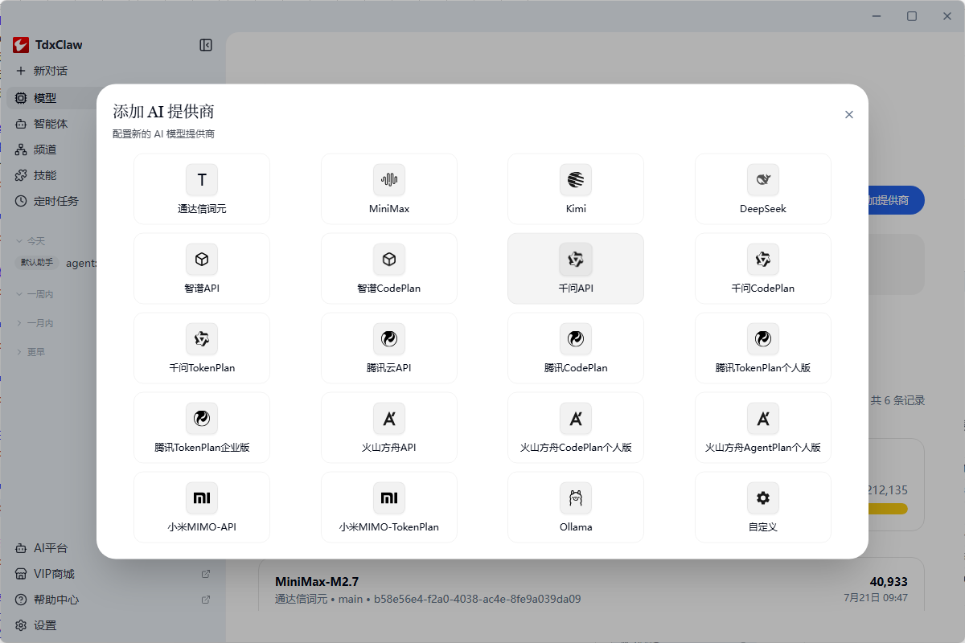Choose the 千问CodePlan provider icon

pyautogui.click(x=763, y=260)
